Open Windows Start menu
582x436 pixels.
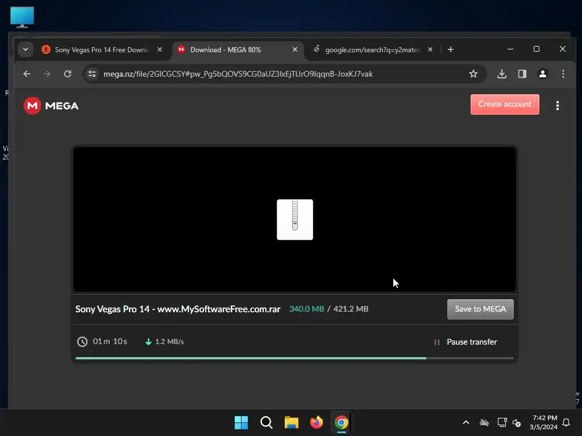click(x=241, y=422)
